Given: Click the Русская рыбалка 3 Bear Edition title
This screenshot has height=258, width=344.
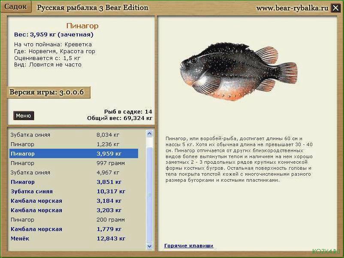Looking at the screenshot, I should pos(93,8).
